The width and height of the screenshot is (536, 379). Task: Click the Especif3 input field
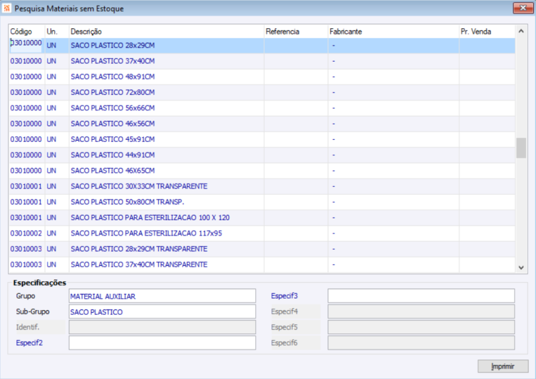click(x=421, y=296)
